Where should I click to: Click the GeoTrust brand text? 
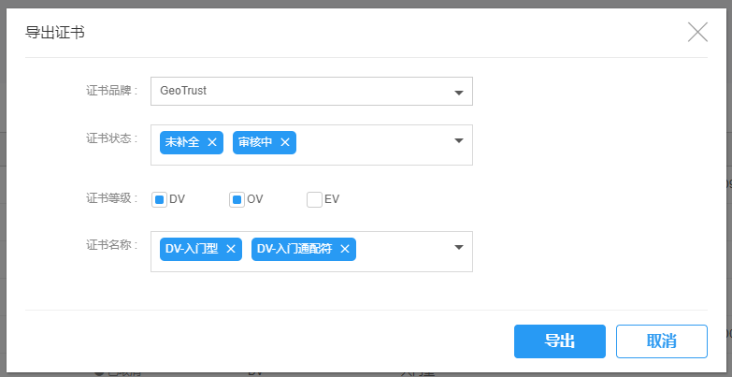pyautogui.click(x=183, y=92)
